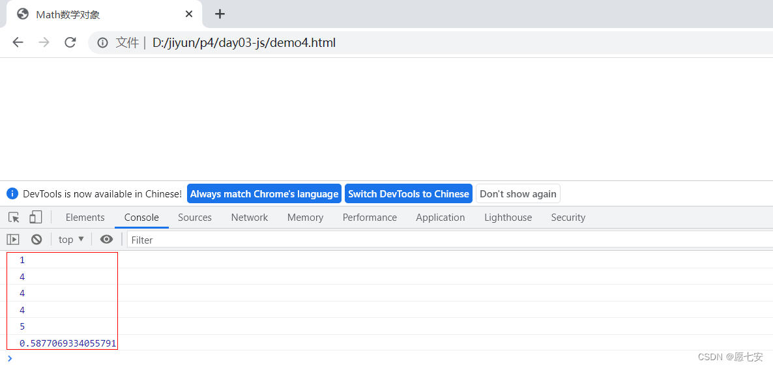Open the Security tab
The height and width of the screenshot is (368, 773).
click(568, 218)
